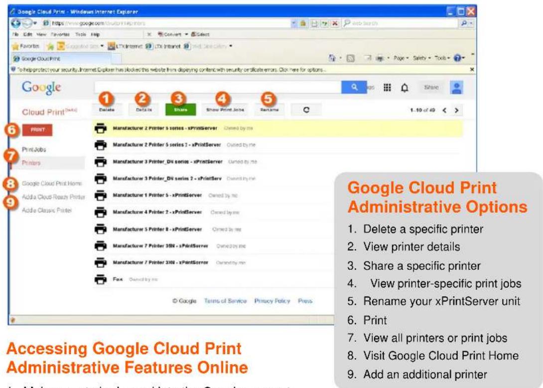Image resolution: width=543 pixels, height=388 pixels.
Task: Open the Favorites menu in menu bar
Action: coord(60,34)
